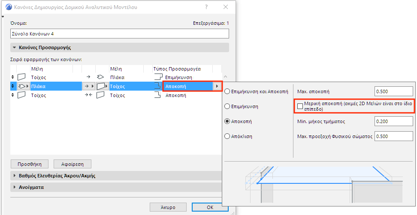Viewport: 417px width, 215px height.
Task: Click Επιμήκυνση adjustment type icon in first row
Action: click(158, 77)
